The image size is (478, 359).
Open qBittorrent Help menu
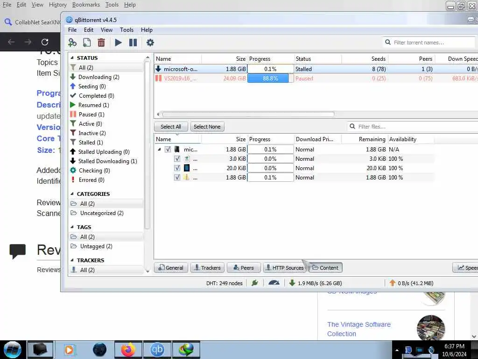147,30
